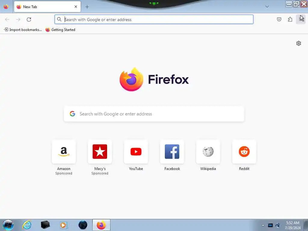Click the Google G logo in the search box
This screenshot has width=308, height=231.
pyautogui.click(x=72, y=114)
